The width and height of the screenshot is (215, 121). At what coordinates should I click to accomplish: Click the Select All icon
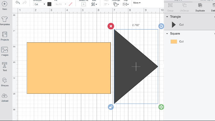click(84, 4)
